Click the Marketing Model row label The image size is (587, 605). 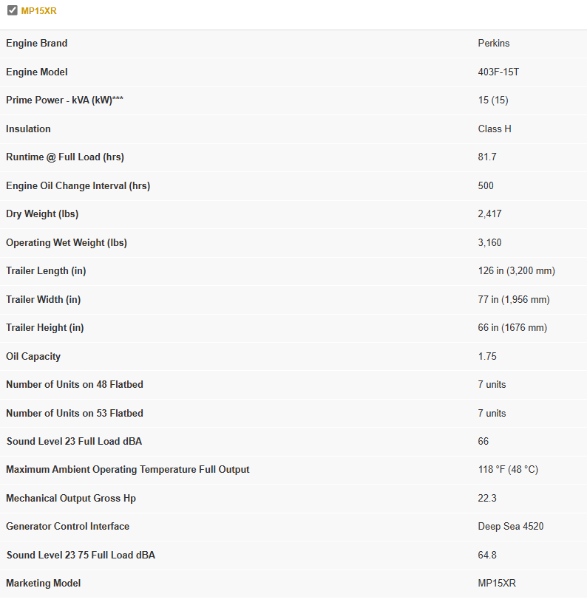point(43,584)
